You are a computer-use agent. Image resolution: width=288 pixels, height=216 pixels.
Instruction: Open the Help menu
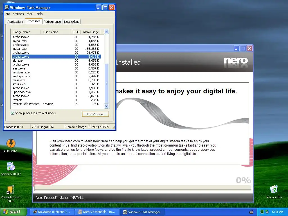(x=39, y=14)
